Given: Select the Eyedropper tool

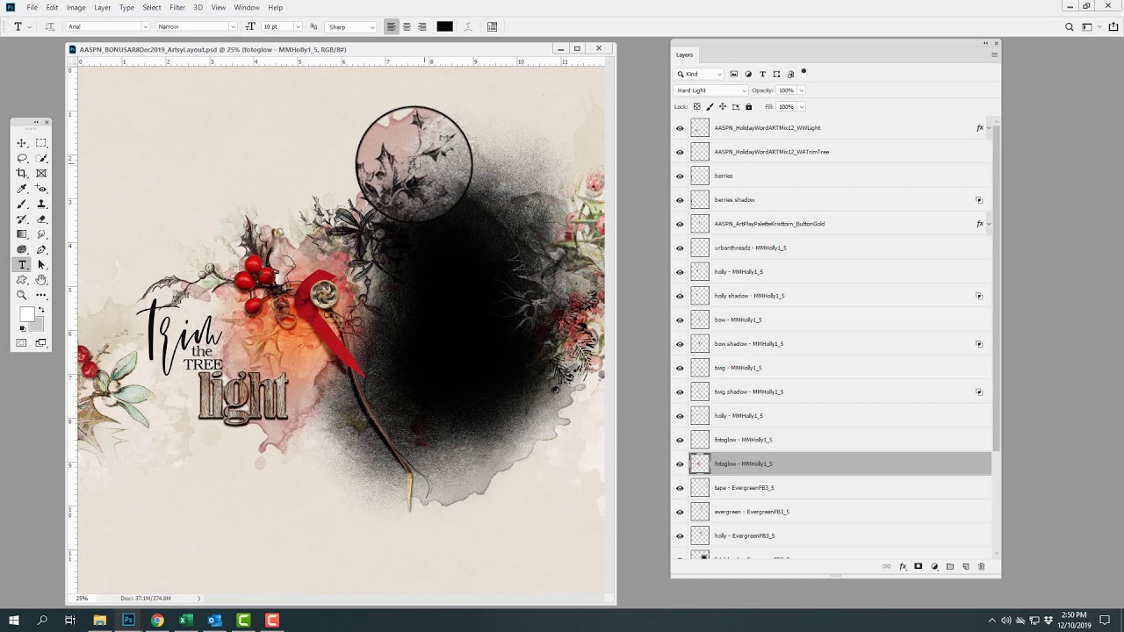Looking at the screenshot, I should tap(22, 189).
